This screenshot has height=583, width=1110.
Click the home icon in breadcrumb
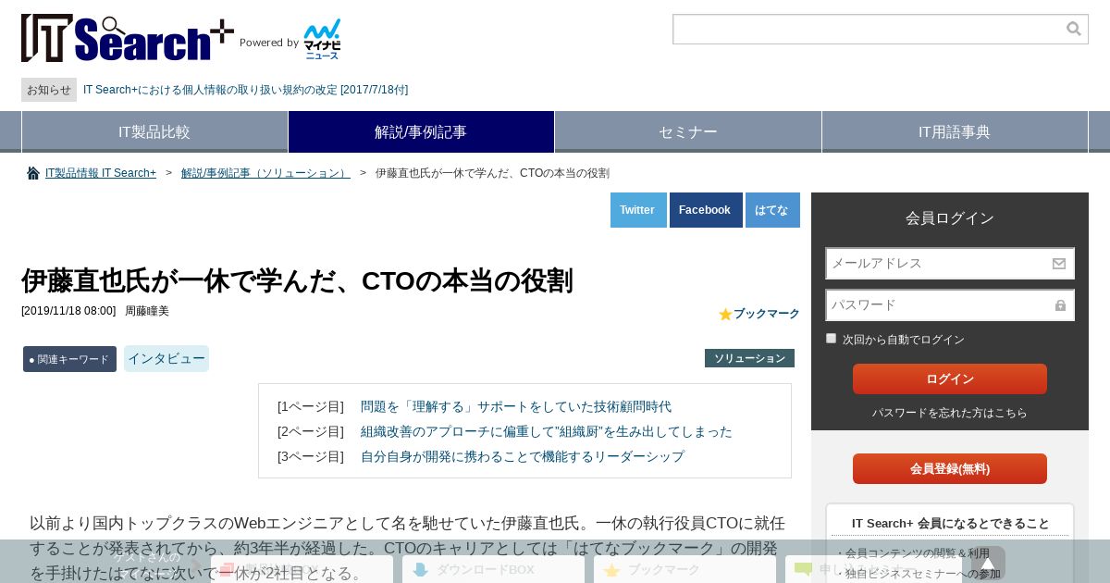[x=33, y=173]
